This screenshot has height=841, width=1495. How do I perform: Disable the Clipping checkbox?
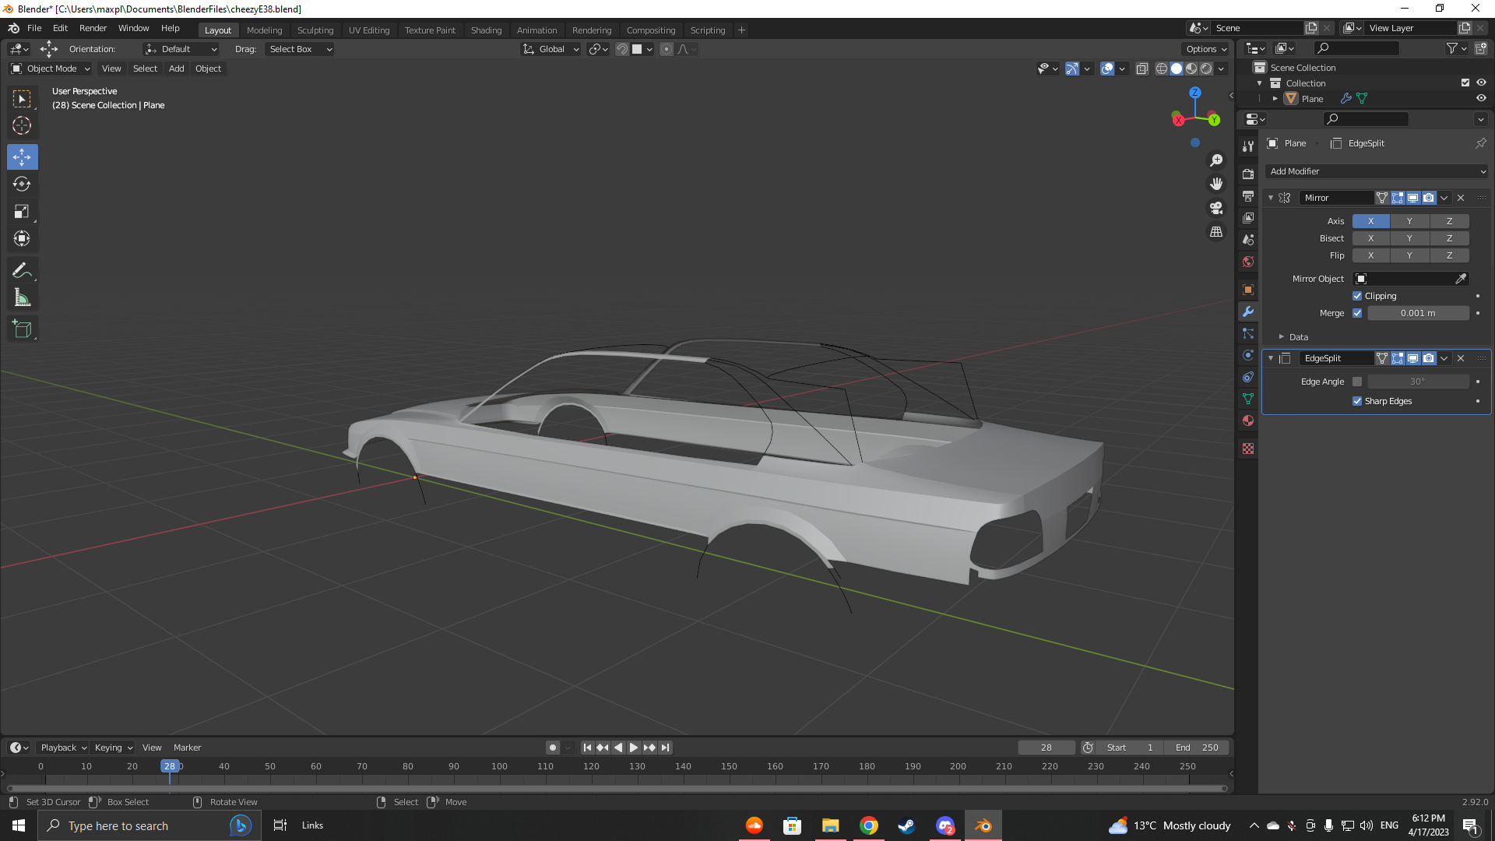click(1357, 296)
